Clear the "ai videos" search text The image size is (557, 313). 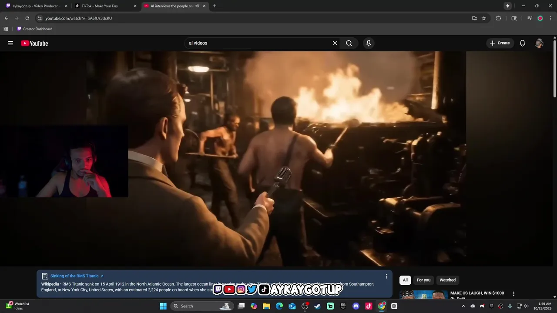click(x=335, y=43)
